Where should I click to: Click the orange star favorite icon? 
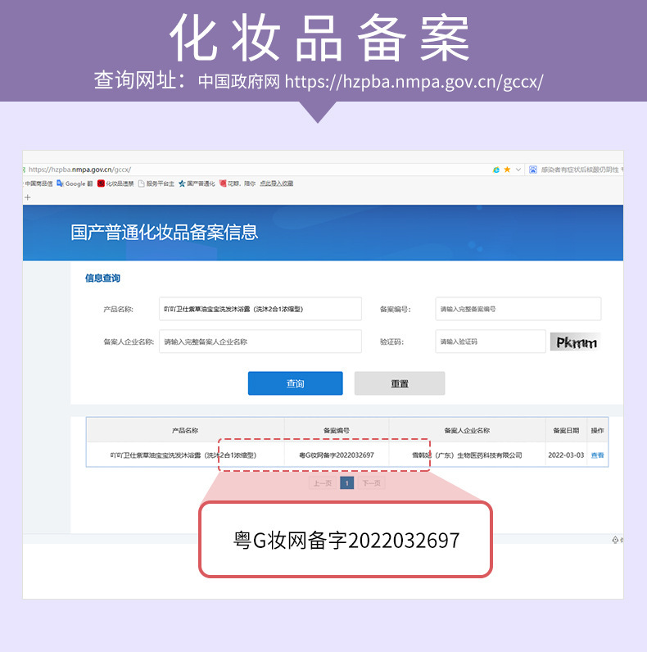pyautogui.click(x=507, y=170)
